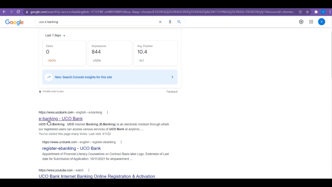
Task: Submit search with magnifier icon
Action: 179,22
